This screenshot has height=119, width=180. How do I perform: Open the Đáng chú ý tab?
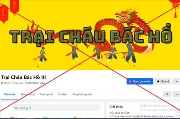tap(28, 94)
